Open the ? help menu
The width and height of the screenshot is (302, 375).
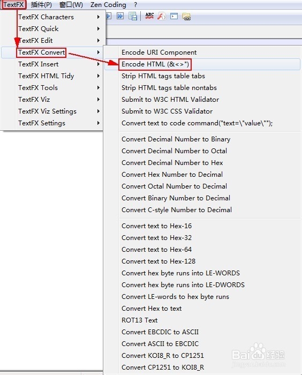[x=135, y=4]
